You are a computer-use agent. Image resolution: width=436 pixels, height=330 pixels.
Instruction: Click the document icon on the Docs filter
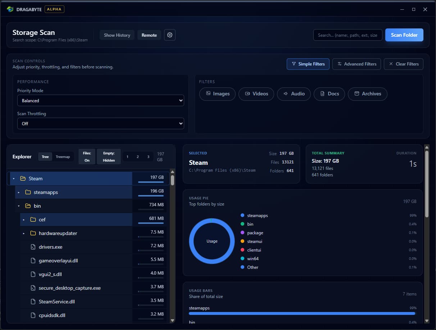(x=322, y=94)
